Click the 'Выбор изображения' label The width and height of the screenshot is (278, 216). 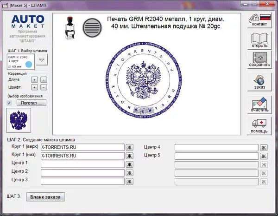25,96
